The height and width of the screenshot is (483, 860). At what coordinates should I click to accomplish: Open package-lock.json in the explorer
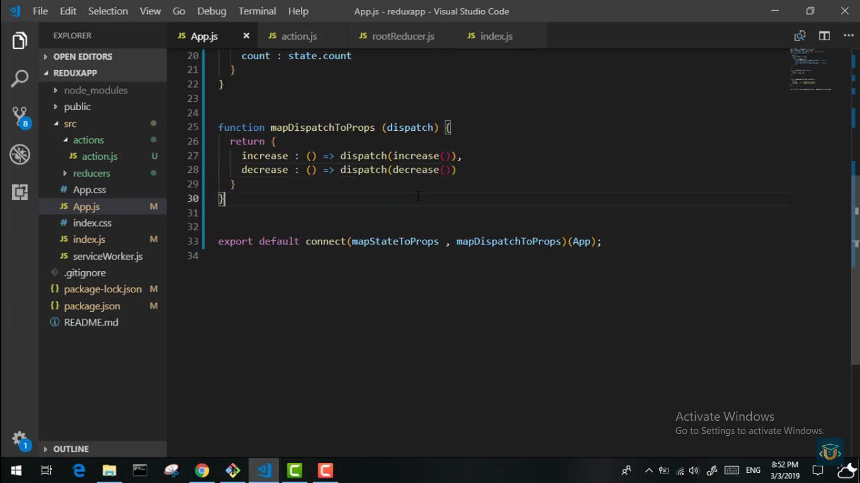103,289
